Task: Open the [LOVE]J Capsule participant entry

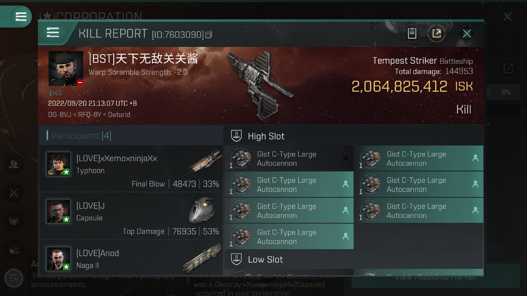Action: pos(131,216)
